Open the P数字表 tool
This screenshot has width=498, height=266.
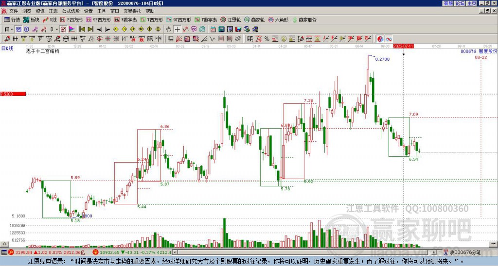coord(125,19)
